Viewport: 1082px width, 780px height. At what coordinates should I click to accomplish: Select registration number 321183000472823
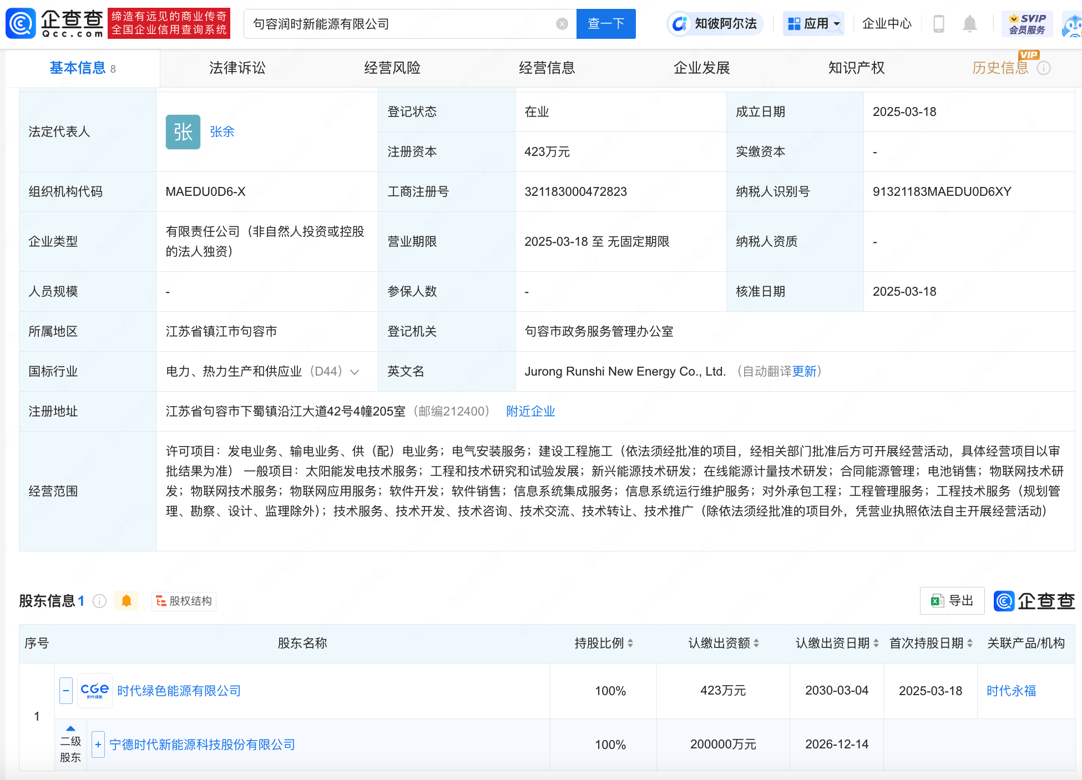[575, 192]
